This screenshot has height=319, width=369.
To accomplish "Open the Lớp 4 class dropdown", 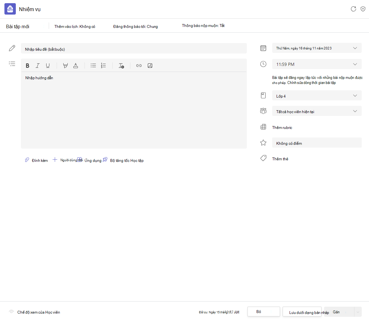I will pyautogui.click(x=317, y=96).
